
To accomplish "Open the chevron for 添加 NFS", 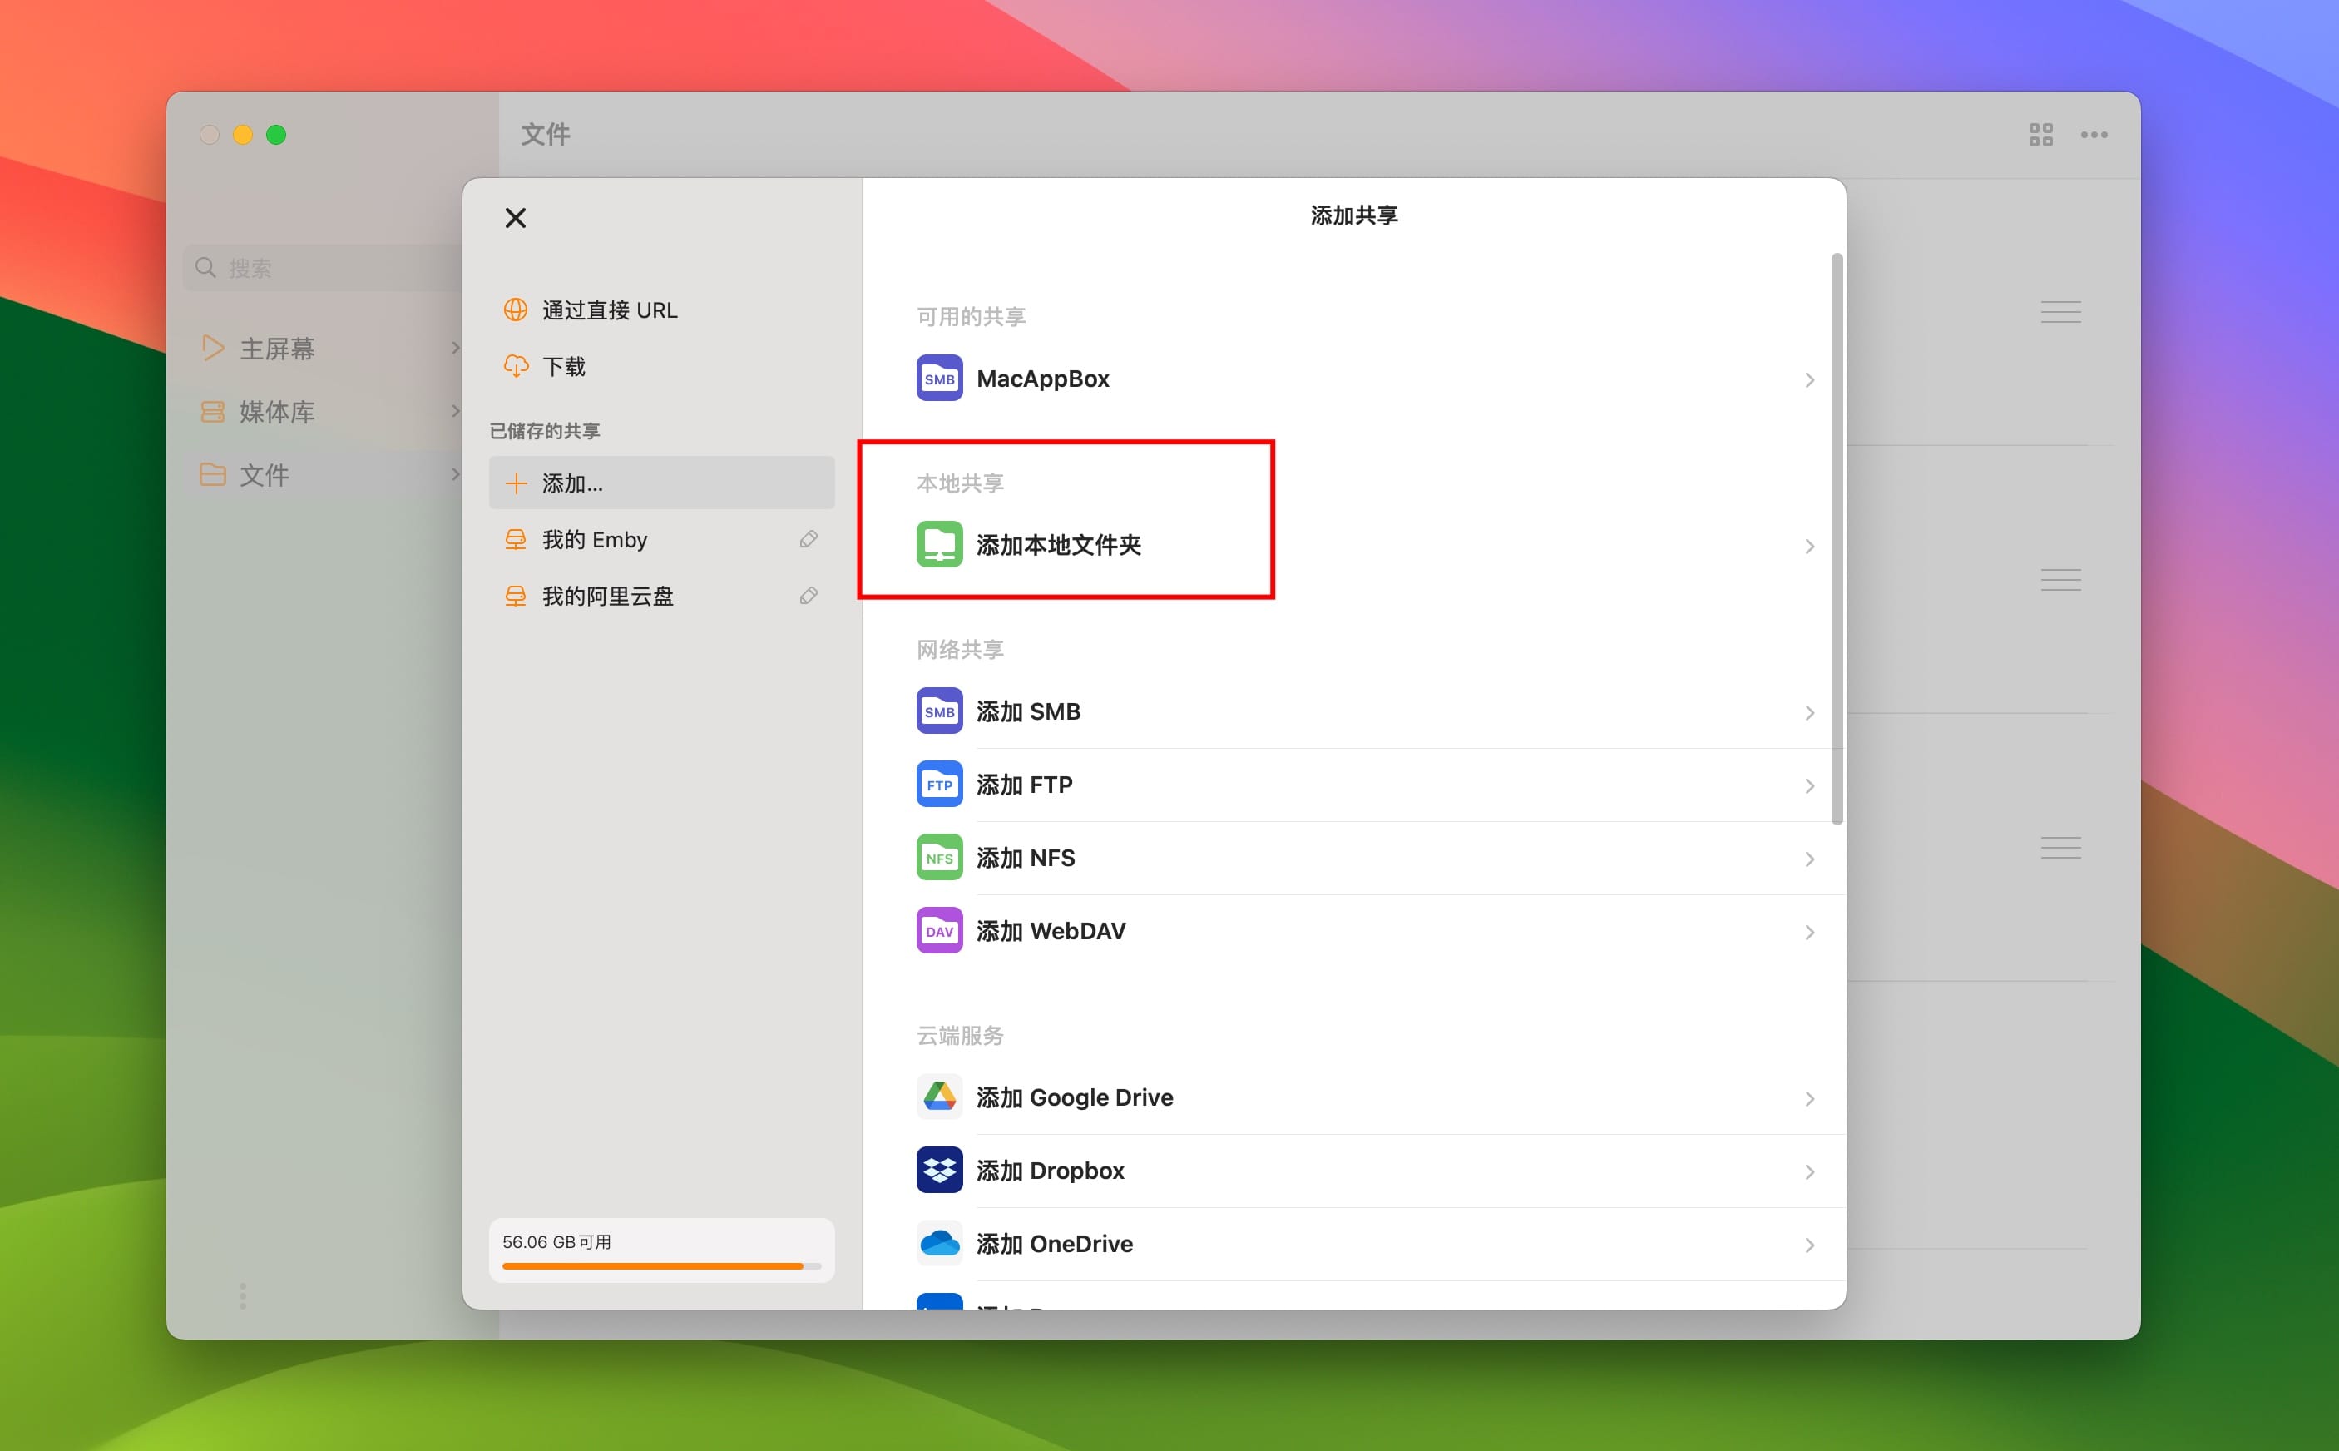I will click(x=1809, y=859).
